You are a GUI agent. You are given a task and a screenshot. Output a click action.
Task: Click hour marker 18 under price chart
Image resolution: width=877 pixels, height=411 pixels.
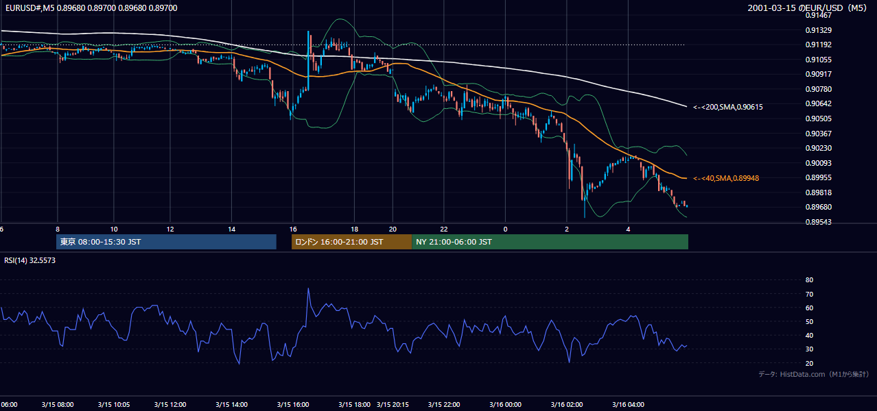coord(354,229)
